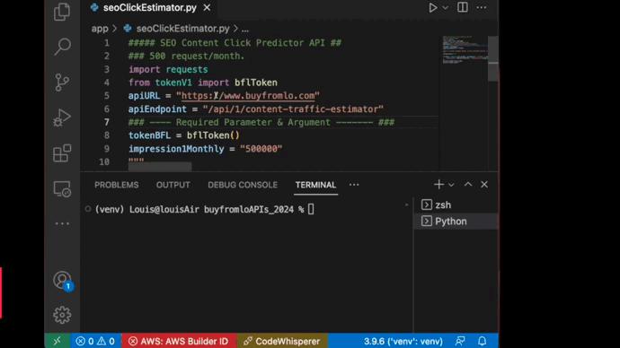
Task: Click the terminal prompt input area
Action: pos(311,210)
